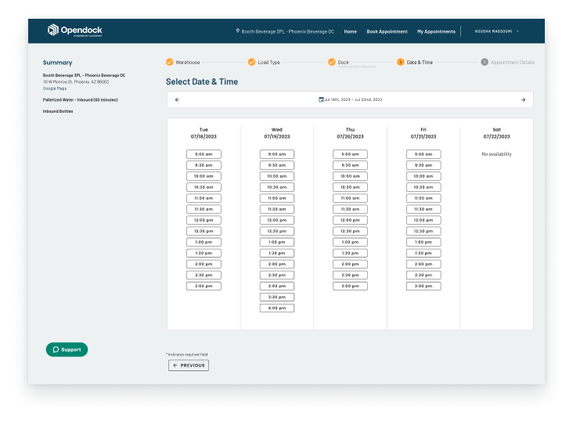Click the Sat 07/22/2023 column header
The height and width of the screenshot is (422, 573).
pos(496,133)
